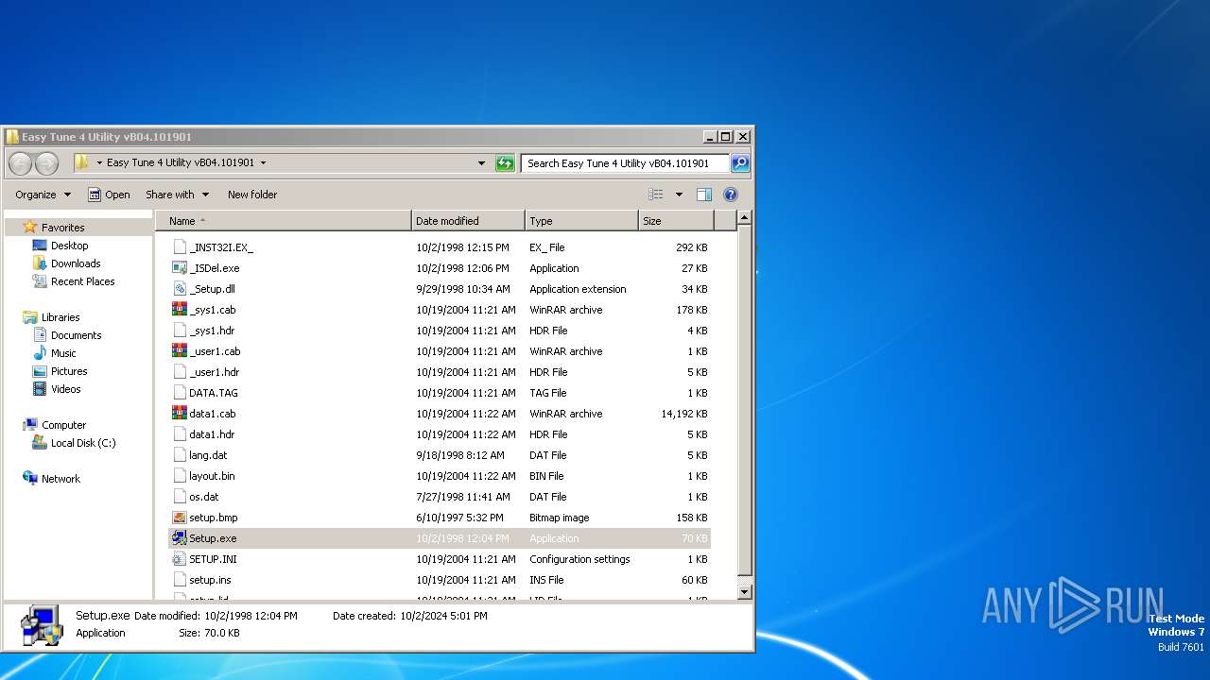Click the folder icon in address bar
Image resolution: width=1210 pixels, height=680 pixels.
(81, 162)
